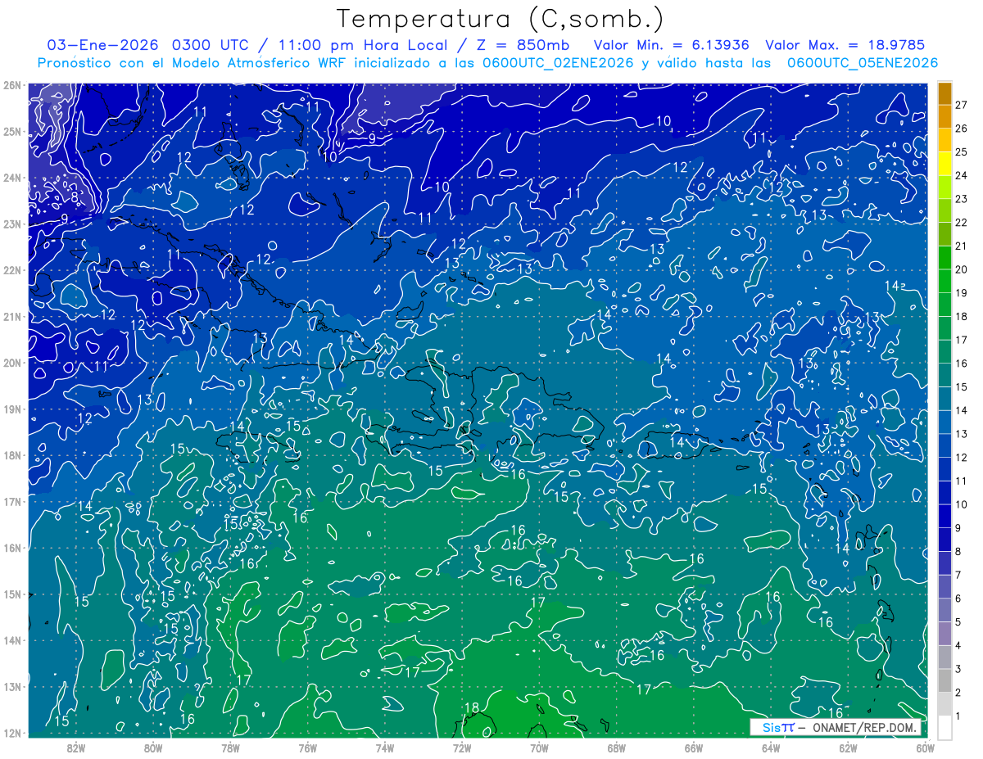The width and height of the screenshot is (983, 759).
Task: Pick the blue colorbar segment labeled 12
Action: [944, 446]
